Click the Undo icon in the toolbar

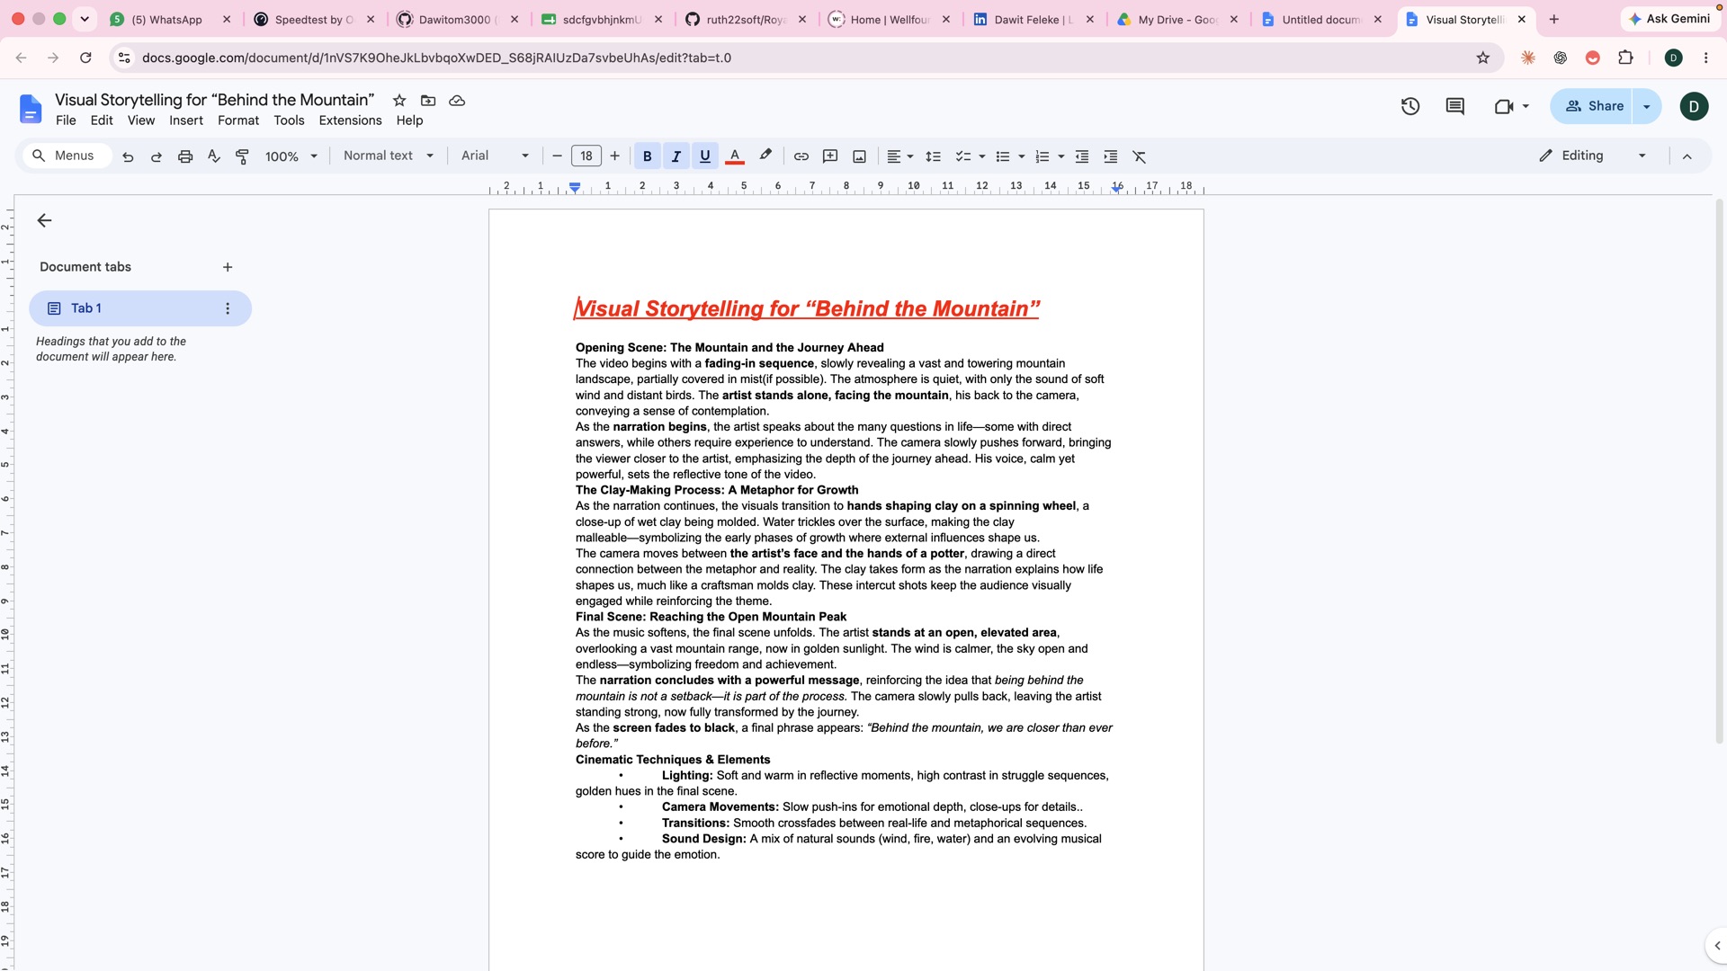(x=128, y=156)
